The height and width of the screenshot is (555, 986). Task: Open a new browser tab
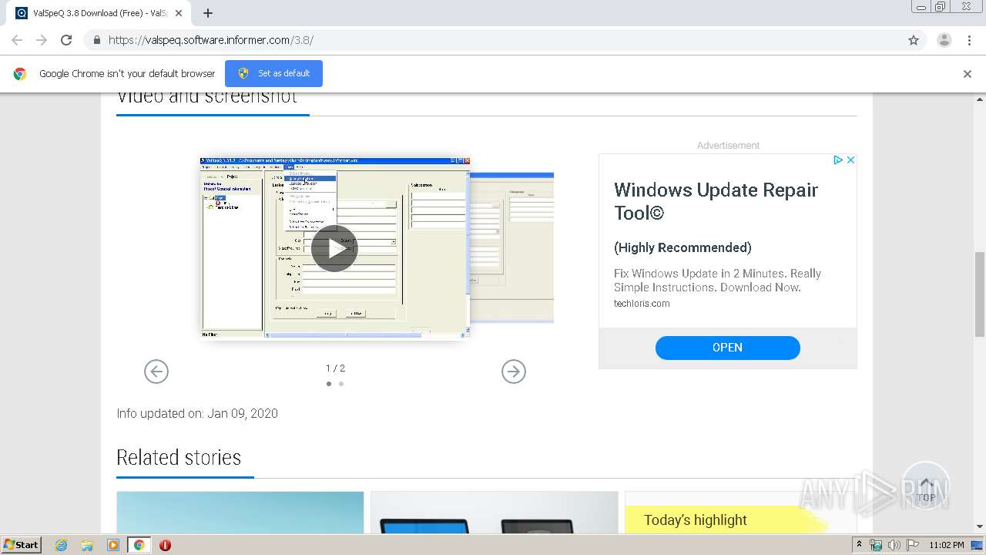point(207,13)
